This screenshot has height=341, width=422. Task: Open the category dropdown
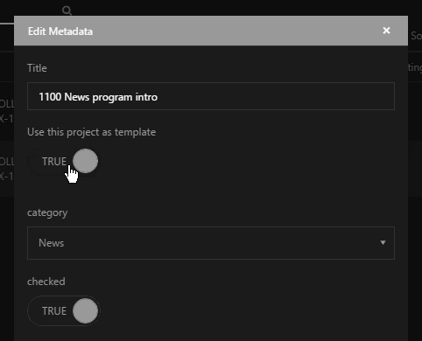[211, 243]
